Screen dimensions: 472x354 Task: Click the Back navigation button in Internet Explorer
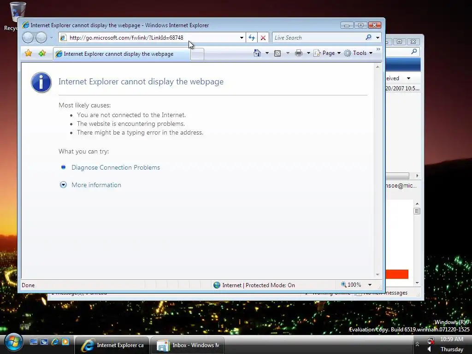tap(28, 38)
